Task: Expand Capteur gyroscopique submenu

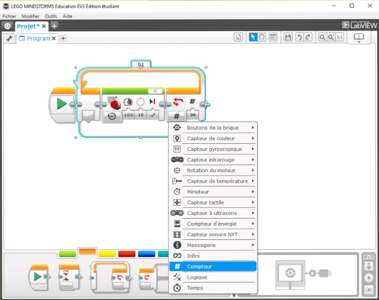Action: pyautogui.click(x=213, y=149)
